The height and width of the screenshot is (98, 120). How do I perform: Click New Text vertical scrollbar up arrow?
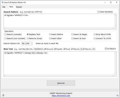115,53
